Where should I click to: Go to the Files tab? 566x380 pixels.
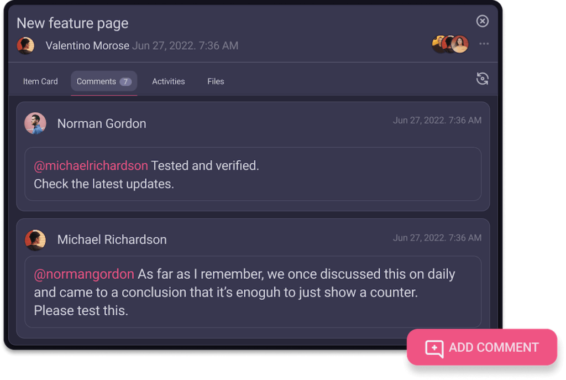[x=216, y=81]
